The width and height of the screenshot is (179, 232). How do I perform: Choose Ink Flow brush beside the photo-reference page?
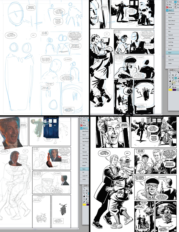[84, 162]
